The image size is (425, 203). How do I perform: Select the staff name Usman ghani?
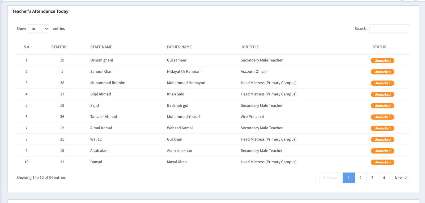tap(101, 60)
